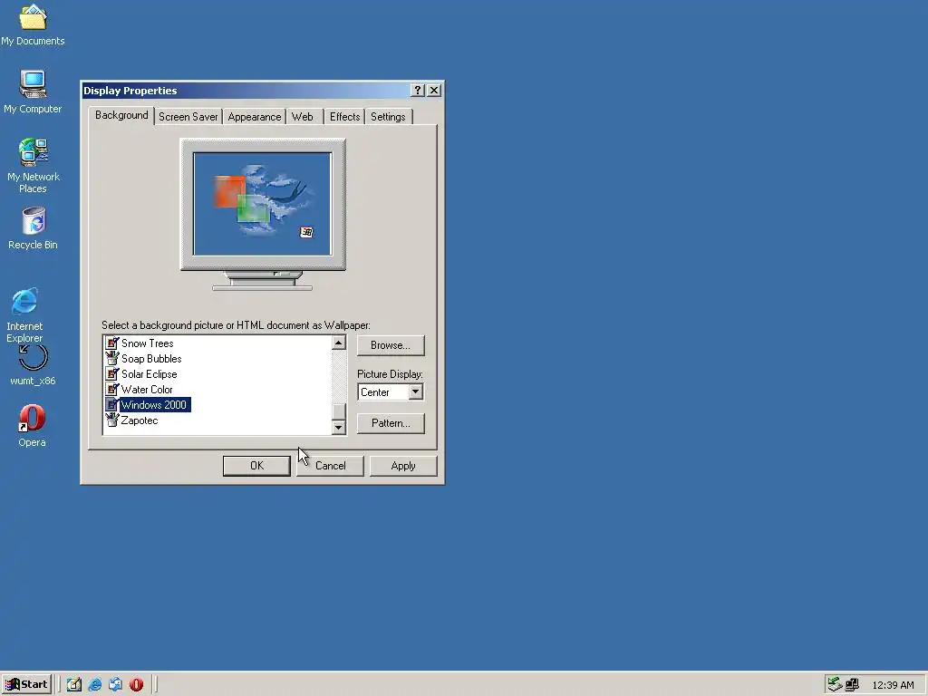Open the Start menu

[26, 684]
